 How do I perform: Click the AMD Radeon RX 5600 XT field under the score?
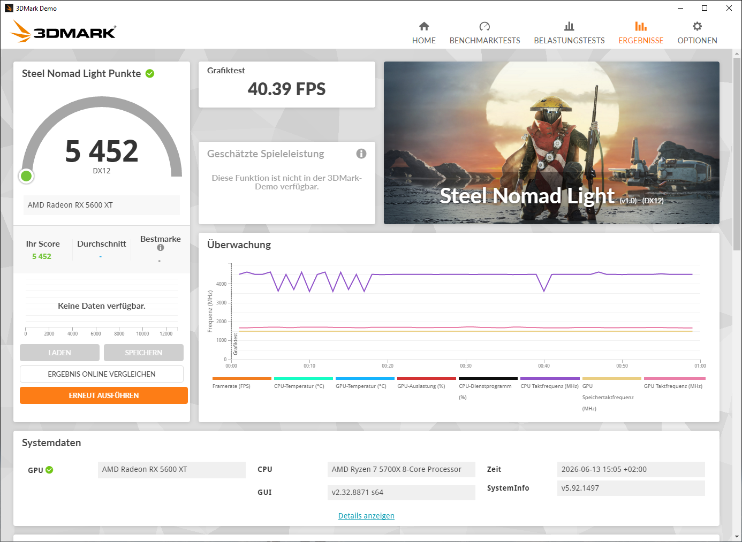point(102,205)
